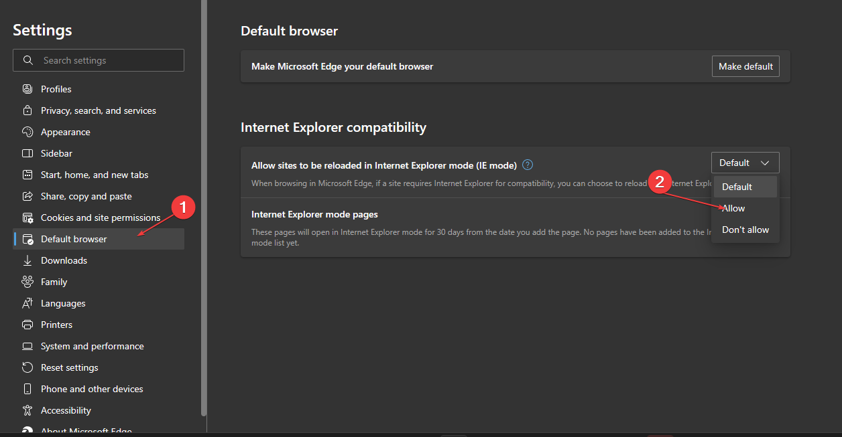842x437 pixels.
Task: Click the IE mode help question mark
Action: pos(527,165)
